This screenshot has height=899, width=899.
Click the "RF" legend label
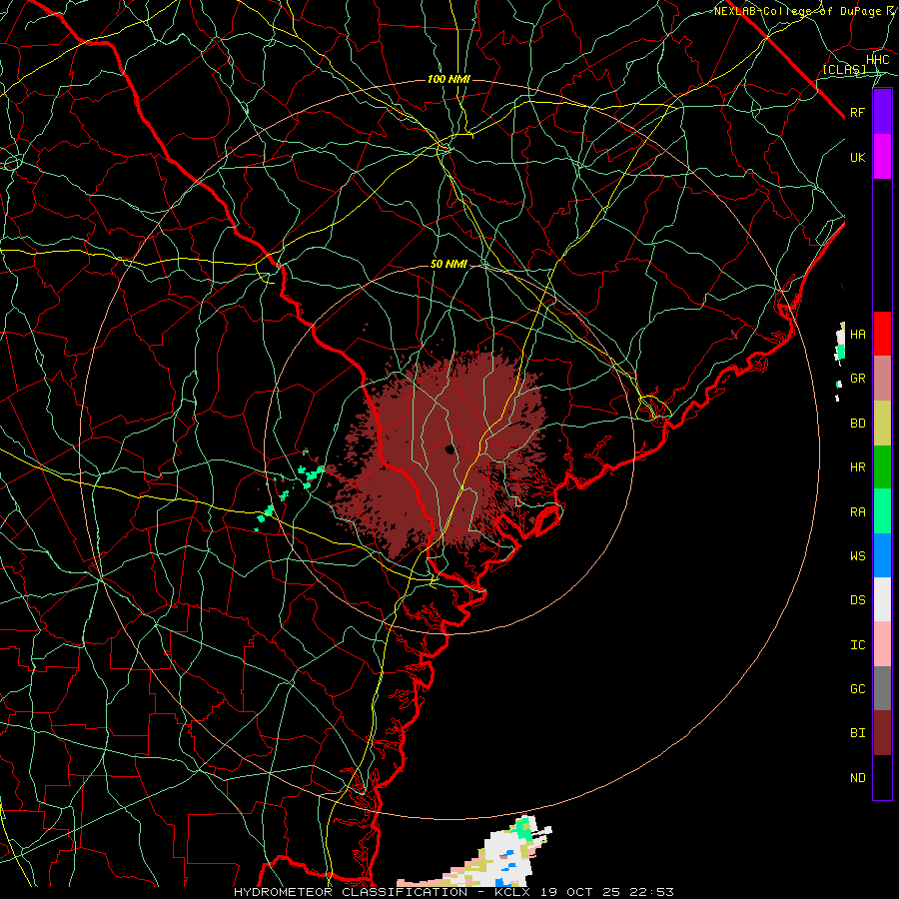857,112
